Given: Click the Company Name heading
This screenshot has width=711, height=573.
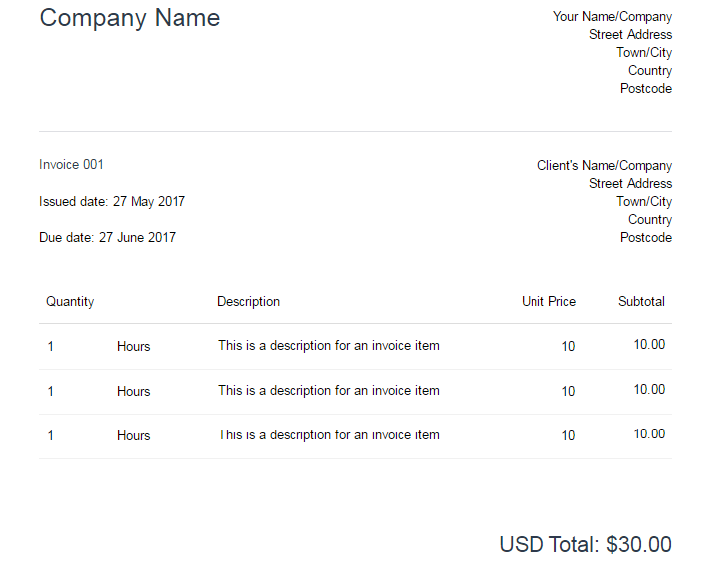Looking at the screenshot, I should [130, 19].
